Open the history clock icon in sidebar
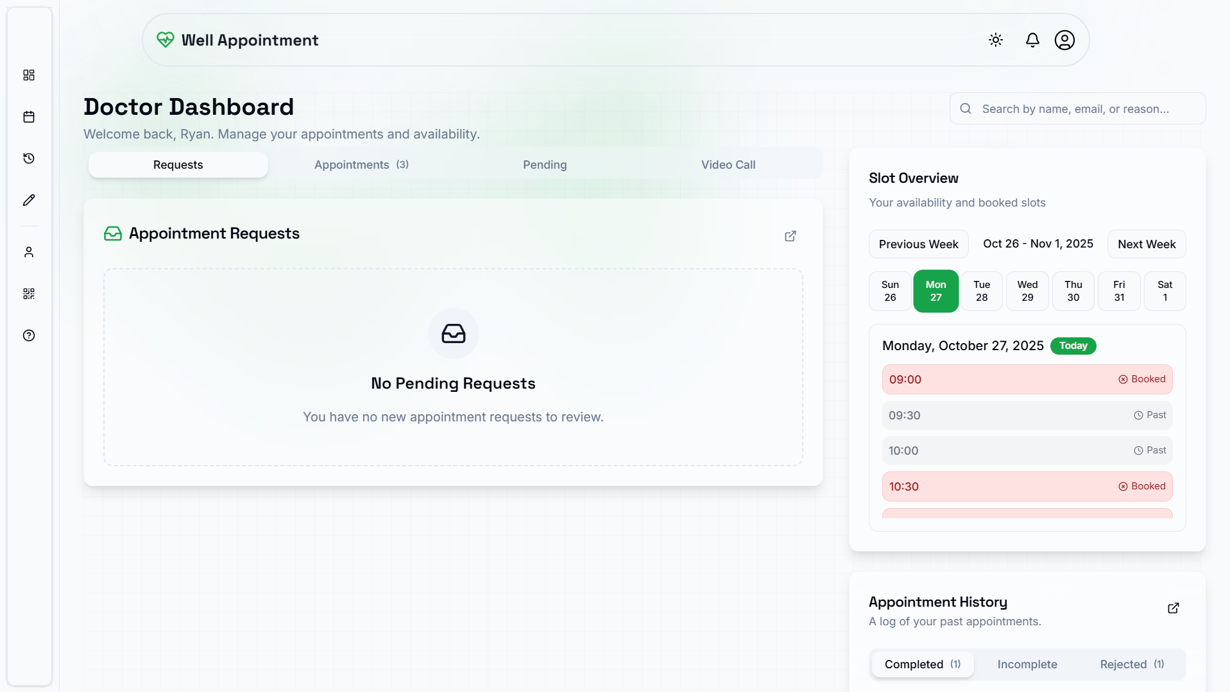 (29, 158)
